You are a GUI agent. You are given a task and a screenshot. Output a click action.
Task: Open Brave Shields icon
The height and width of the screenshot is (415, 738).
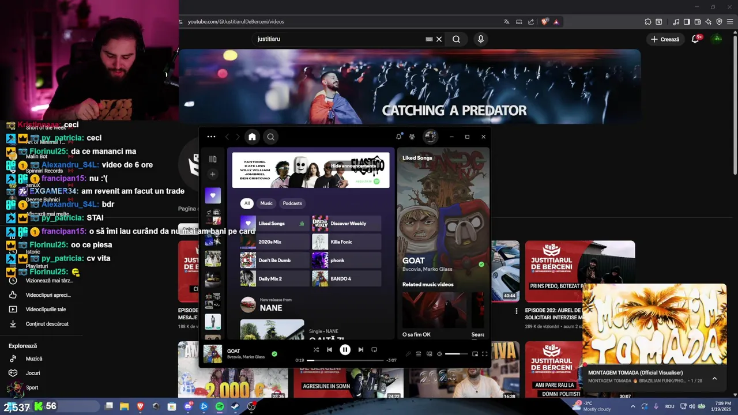[544, 21]
